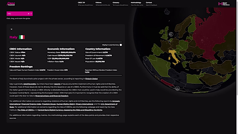
Task: Click the Italian flag icon
Action: (22, 37)
